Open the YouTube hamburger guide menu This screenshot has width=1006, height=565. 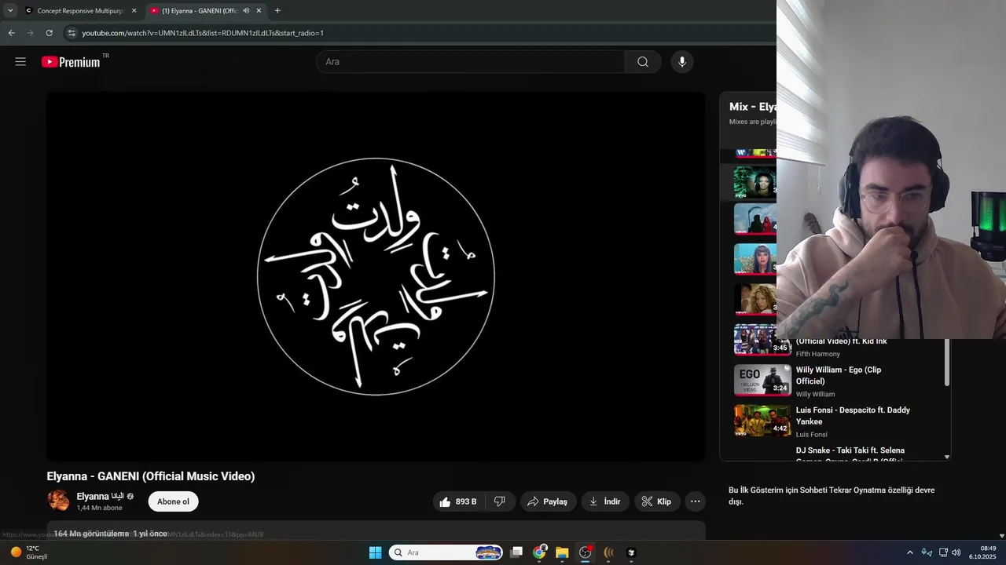coord(20,62)
